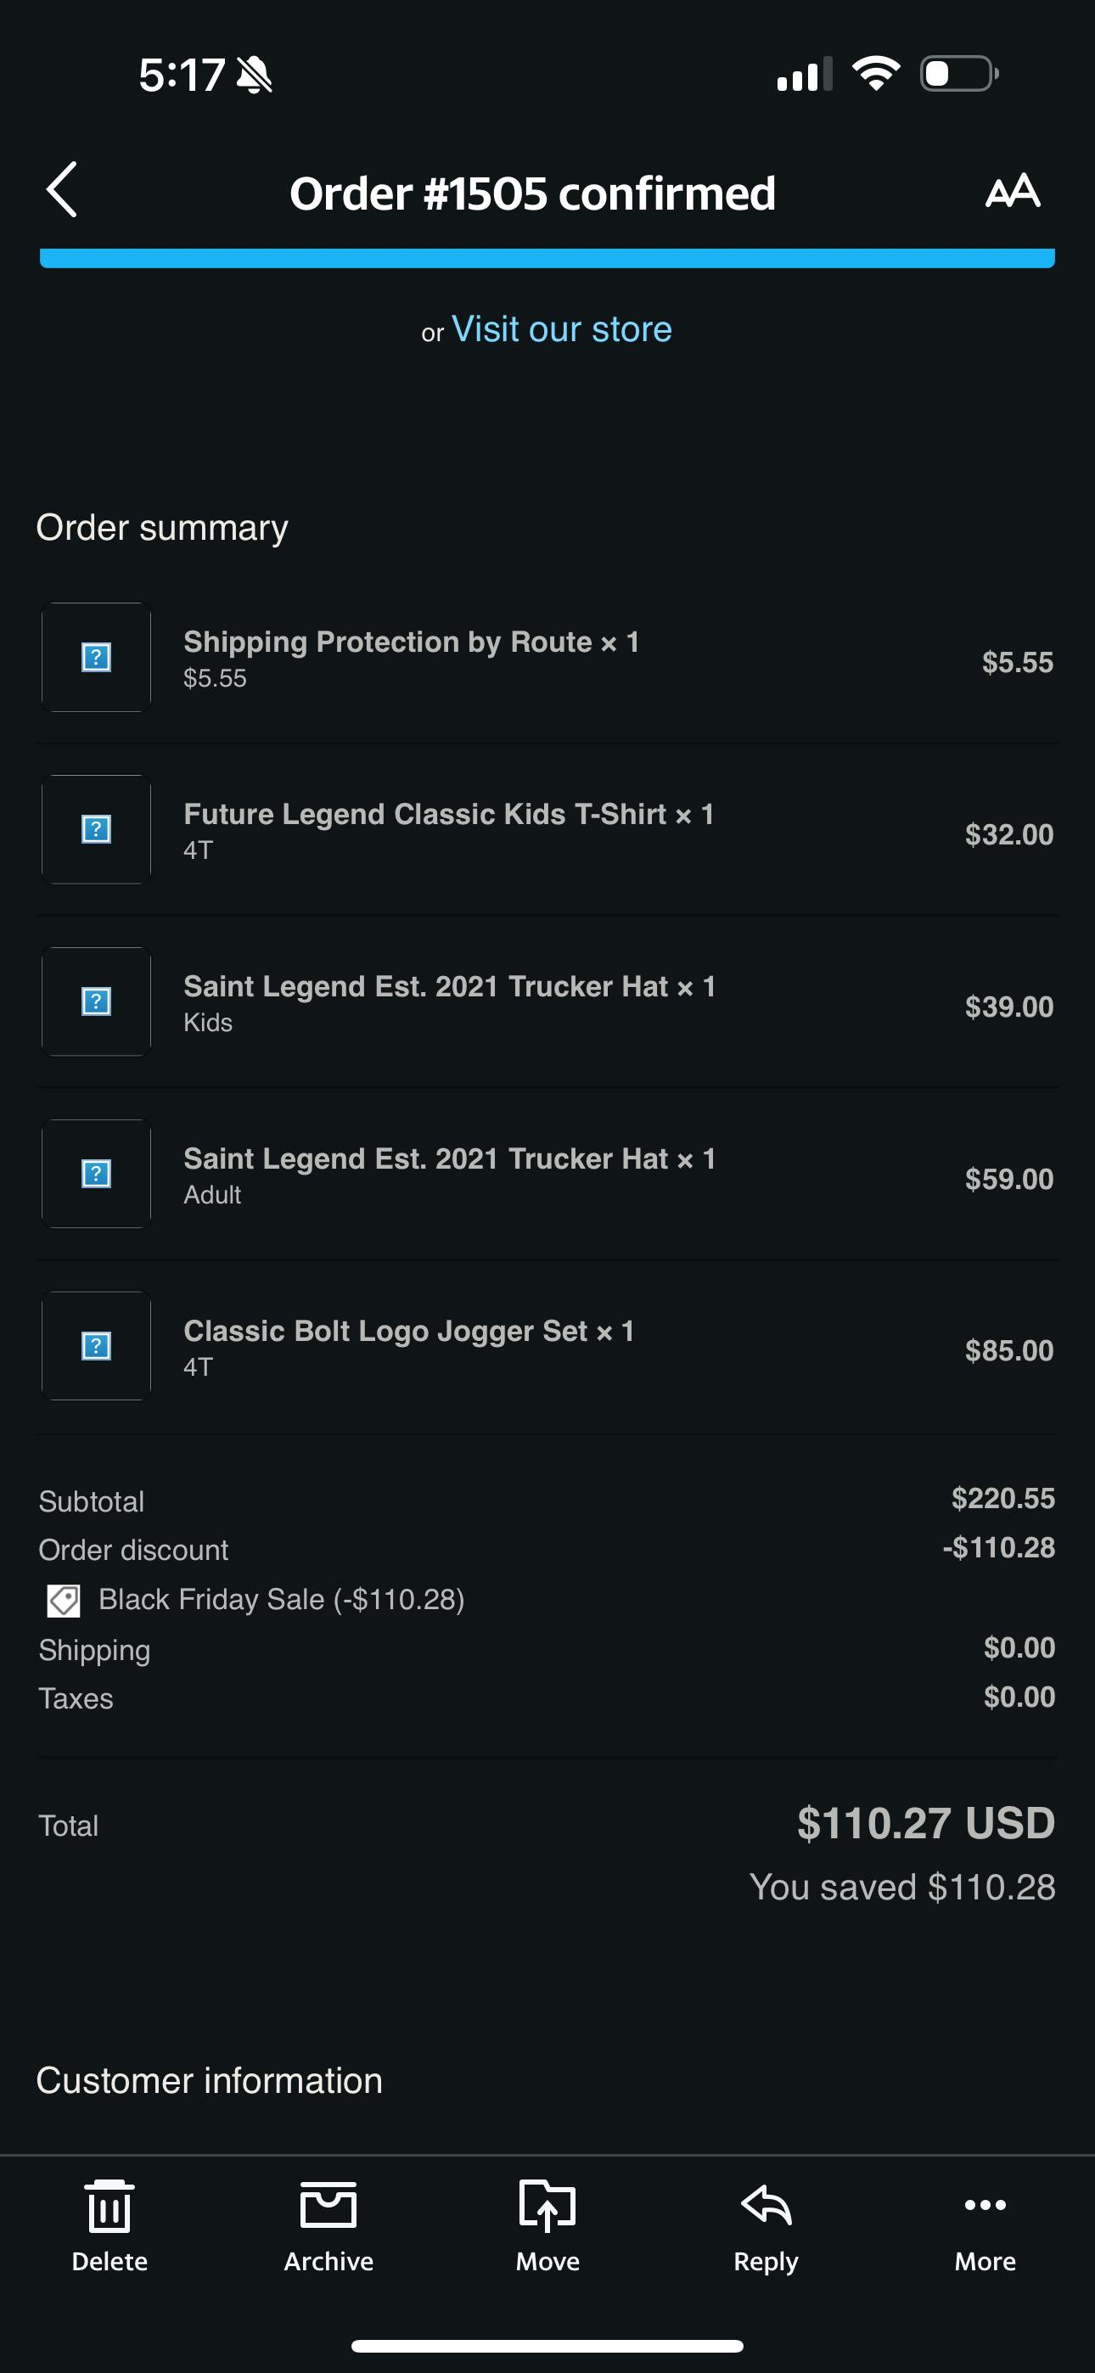The width and height of the screenshot is (1095, 2373).
Task: Tap Adult Trucker Hat image placeholder
Action: [97, 1175]
